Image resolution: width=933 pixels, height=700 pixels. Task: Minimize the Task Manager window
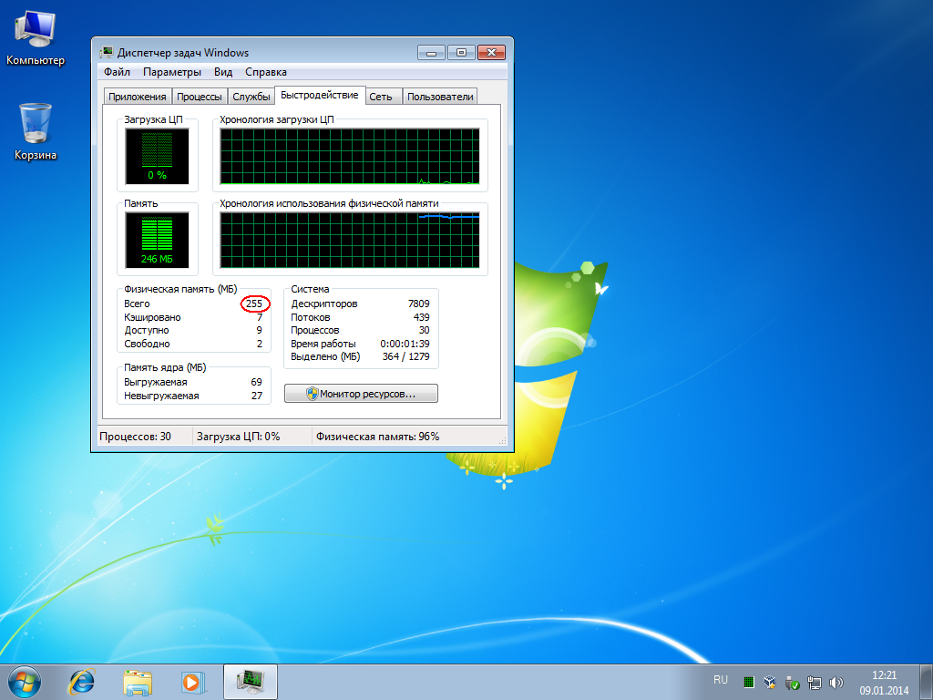tap(431, 52)
